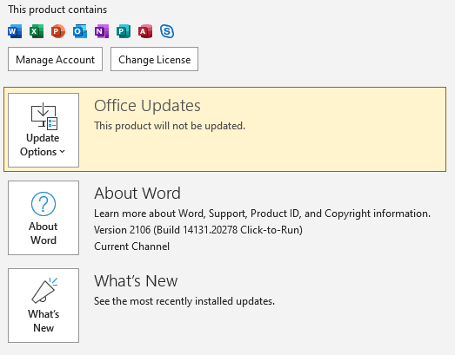This screenshot has width=455, height=355.
Task: Click the Skype for Business icon
Action: [167, 31]
